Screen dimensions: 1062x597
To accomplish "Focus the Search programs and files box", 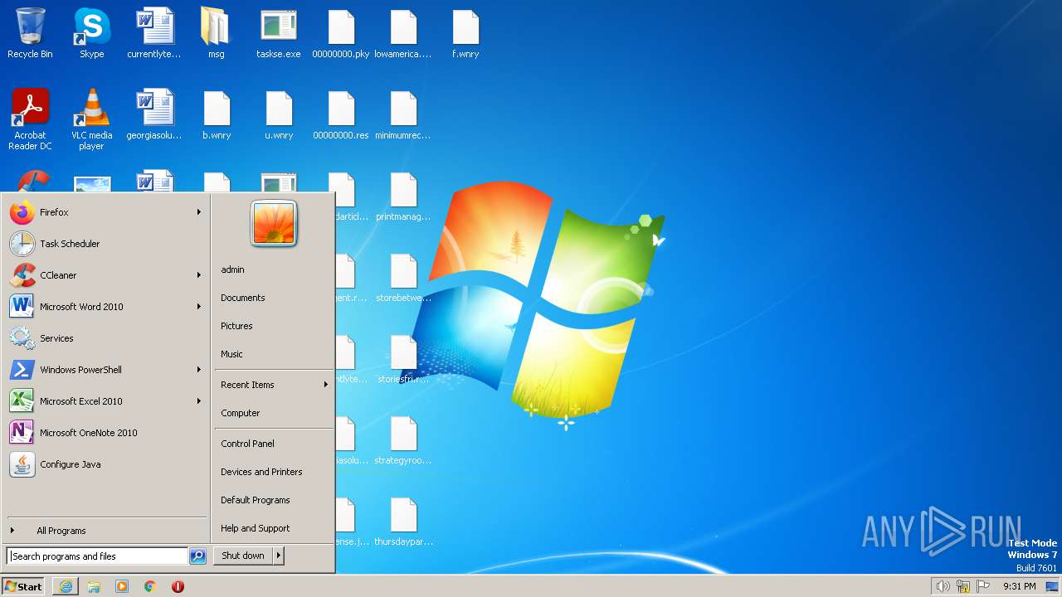I will point(97,556).
